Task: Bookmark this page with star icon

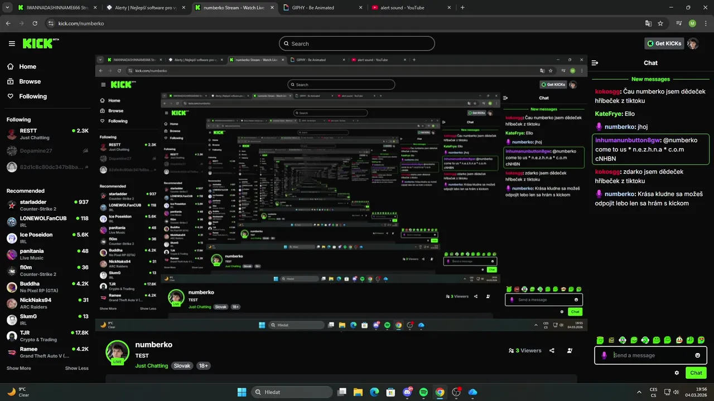Action: point(660,23)
